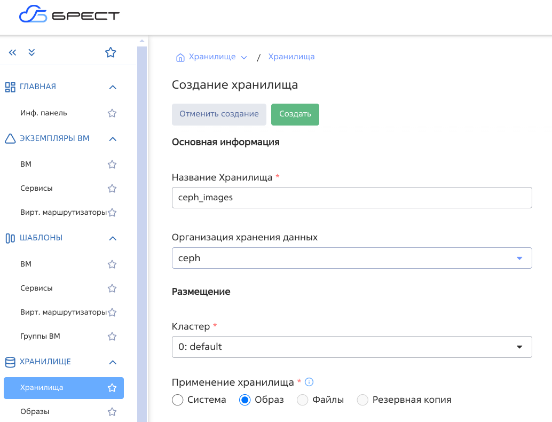Open the Кластер dropdown list
552x422 pixels.
coord(352,347)
